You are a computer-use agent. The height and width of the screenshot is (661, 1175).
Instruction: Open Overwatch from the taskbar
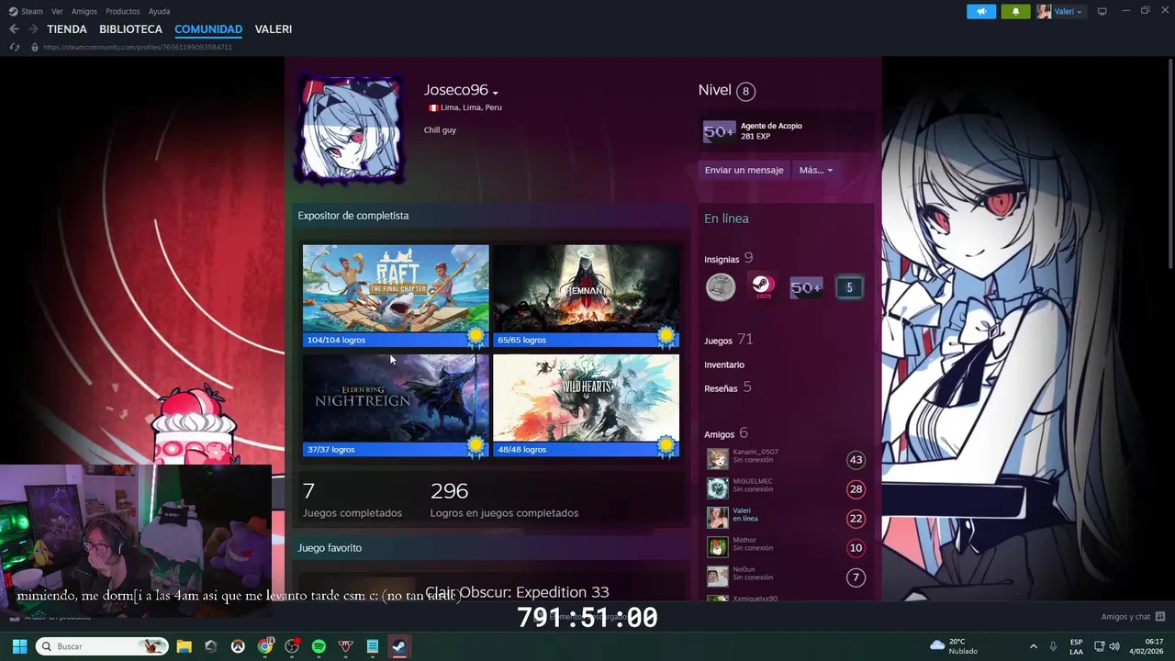tap(238, 646)
